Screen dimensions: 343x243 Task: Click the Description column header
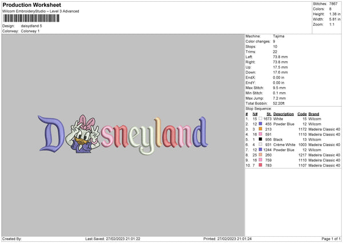(x=284, y=114)
